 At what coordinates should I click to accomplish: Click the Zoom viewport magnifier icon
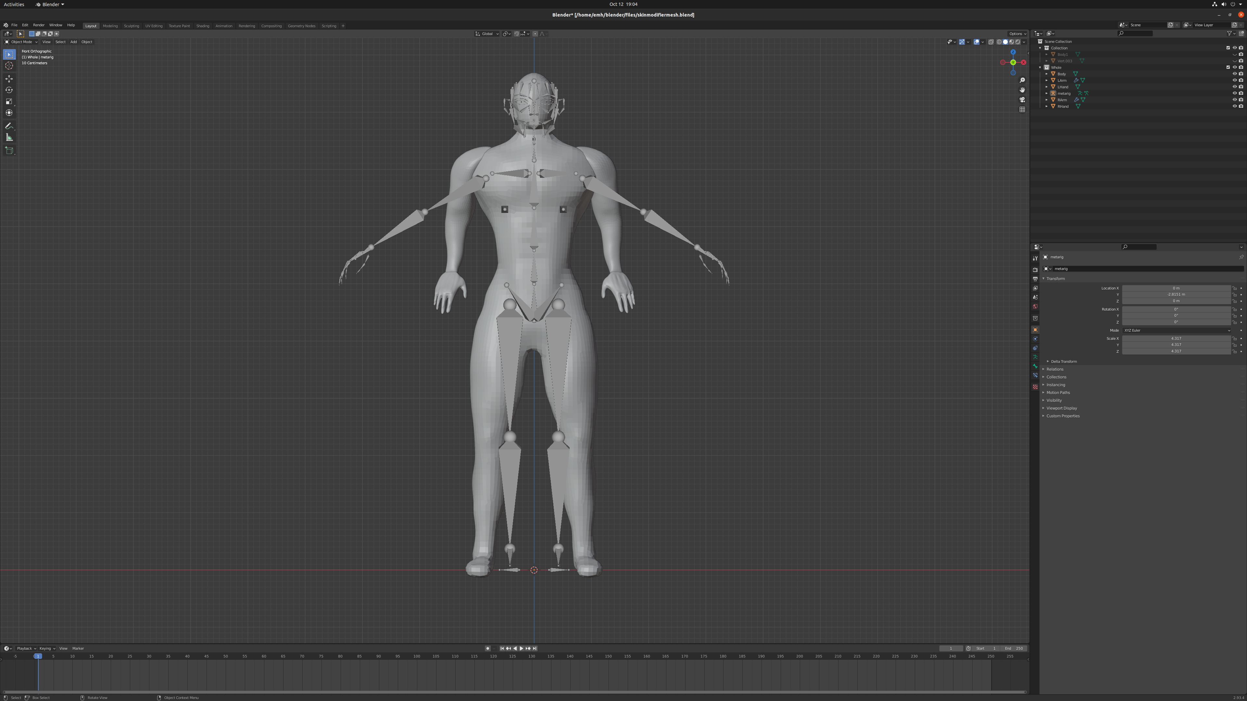pos(1022,80)
